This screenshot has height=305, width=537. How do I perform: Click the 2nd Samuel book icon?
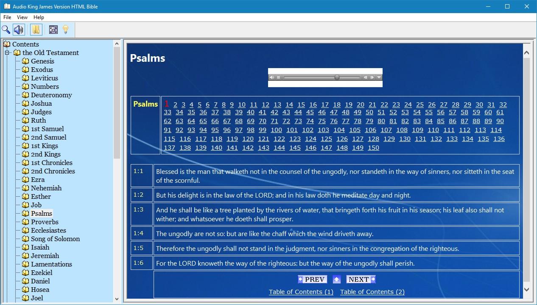(x=25, y=137)
